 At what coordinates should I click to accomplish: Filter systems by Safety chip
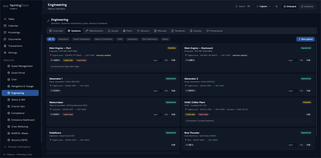(165, 39)
